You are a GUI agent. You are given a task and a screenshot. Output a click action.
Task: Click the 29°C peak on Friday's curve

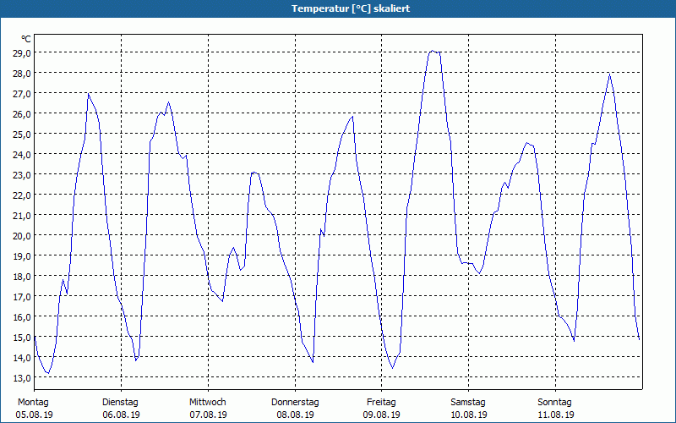point(433,51)
